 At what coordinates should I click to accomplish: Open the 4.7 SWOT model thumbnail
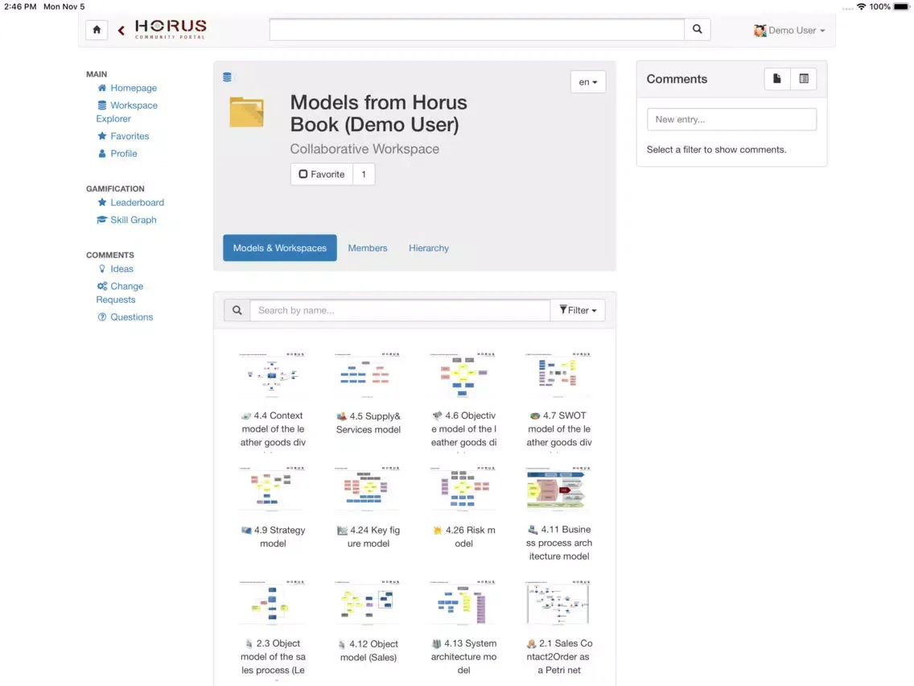[558, 374]
